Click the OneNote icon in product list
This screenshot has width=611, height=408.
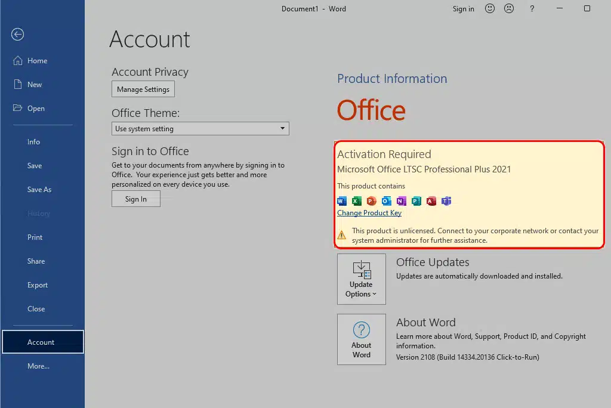coord(402,201)
